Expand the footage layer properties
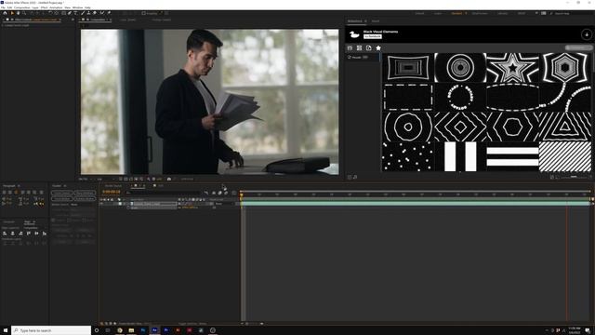 click(125, 204)
